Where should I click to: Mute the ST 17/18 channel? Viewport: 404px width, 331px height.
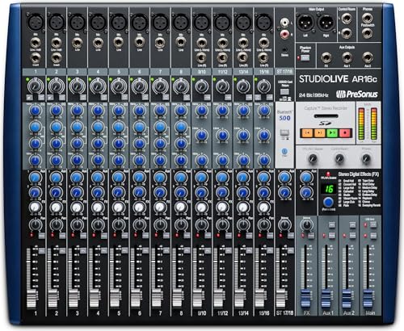[x=291, y=236]
